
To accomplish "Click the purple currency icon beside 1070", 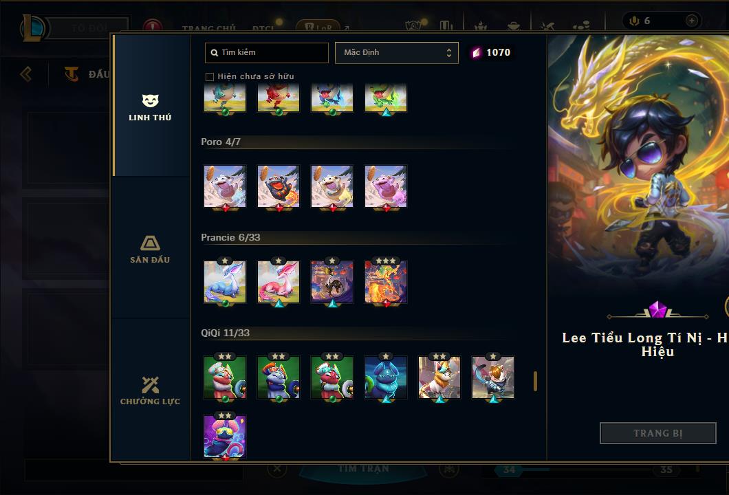I will (x=476, y=52).
